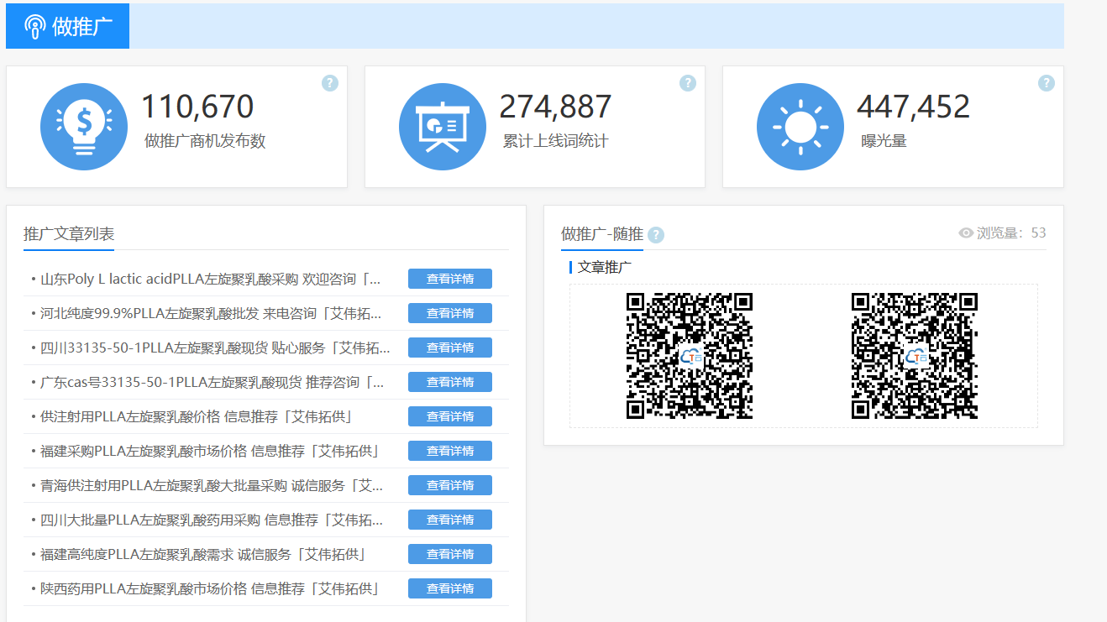Open article 广东cas号33135-50-1PLLA左旋聚乳酸现货
The height and width of the screenshot is (622, 1107).
point(212,382)
